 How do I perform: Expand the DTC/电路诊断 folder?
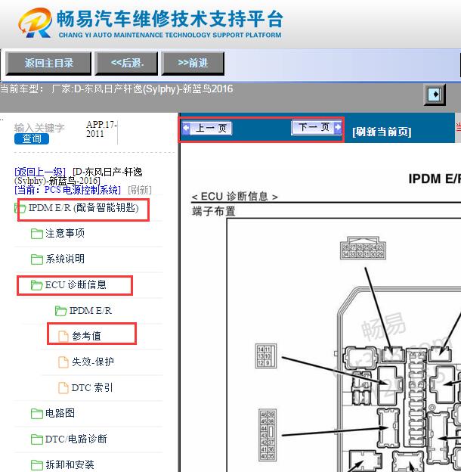tap(76, 439)
